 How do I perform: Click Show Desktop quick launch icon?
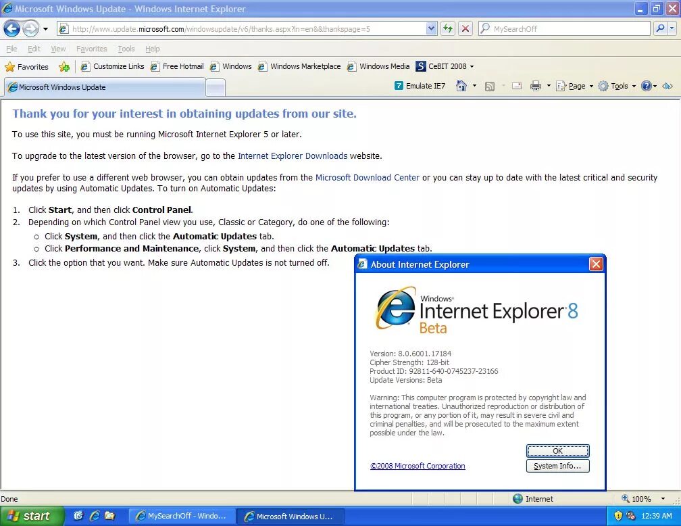point(78,516)
